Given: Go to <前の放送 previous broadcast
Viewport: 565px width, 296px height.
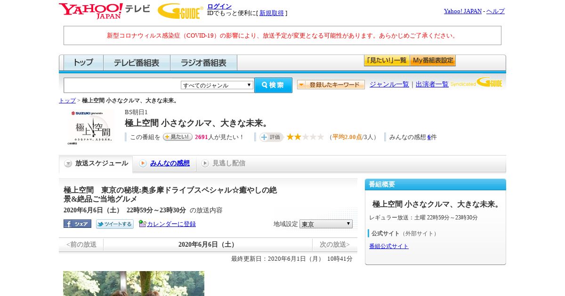Looking at the screenshot, I should [81, 244].
